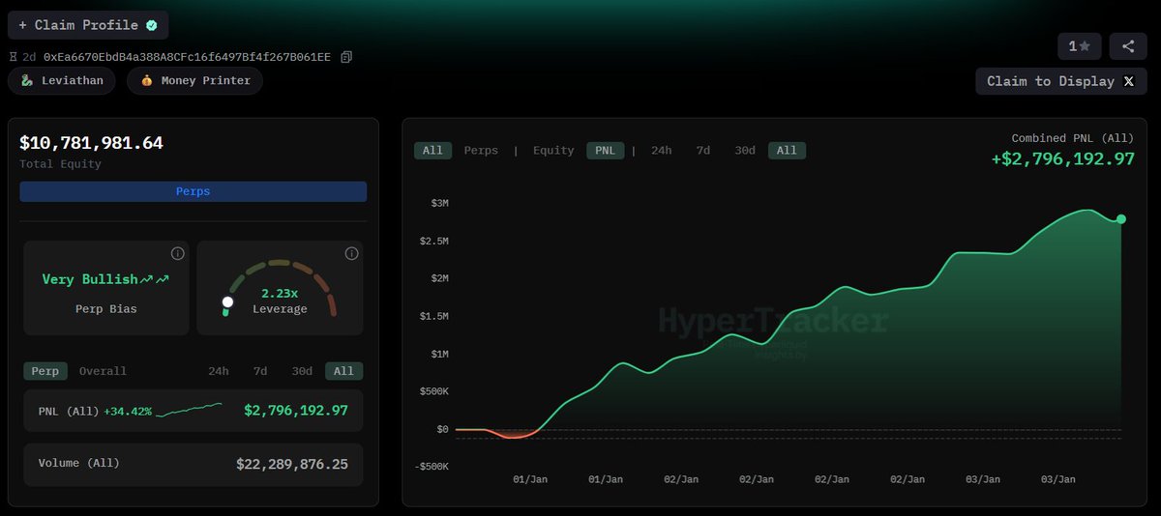The image size is (1161, 516).
Task: Click the 2.23x leverage value
Action: tap(280, 293)
